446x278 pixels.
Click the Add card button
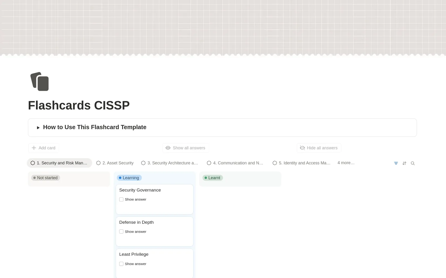pos(43,148)
